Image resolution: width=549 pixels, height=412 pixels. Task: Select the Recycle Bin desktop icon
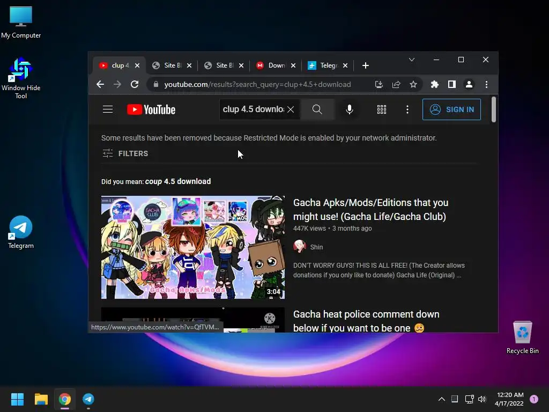(522, 337)
